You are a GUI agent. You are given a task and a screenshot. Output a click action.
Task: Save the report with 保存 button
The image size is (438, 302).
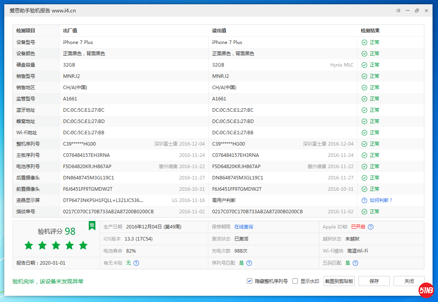(374, 281)
